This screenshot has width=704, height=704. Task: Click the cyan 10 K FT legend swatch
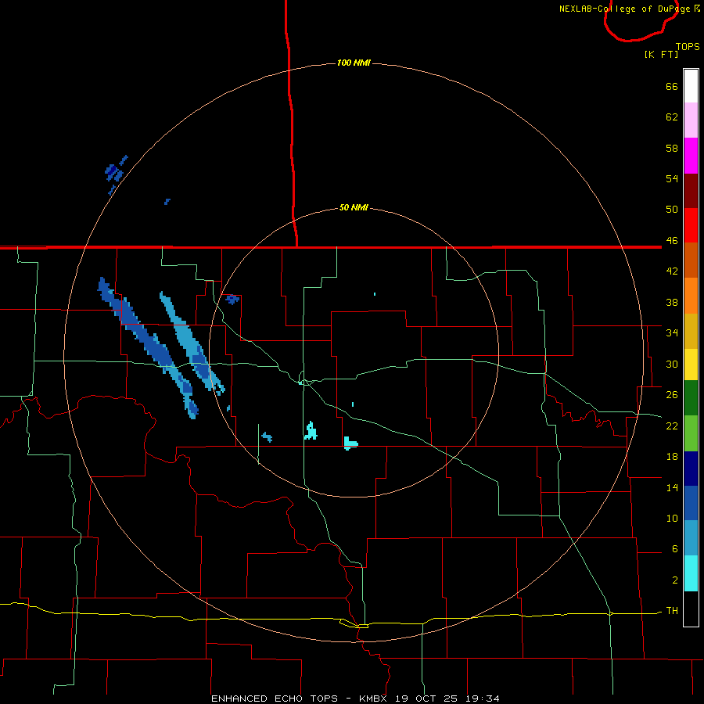pos(691,573)
